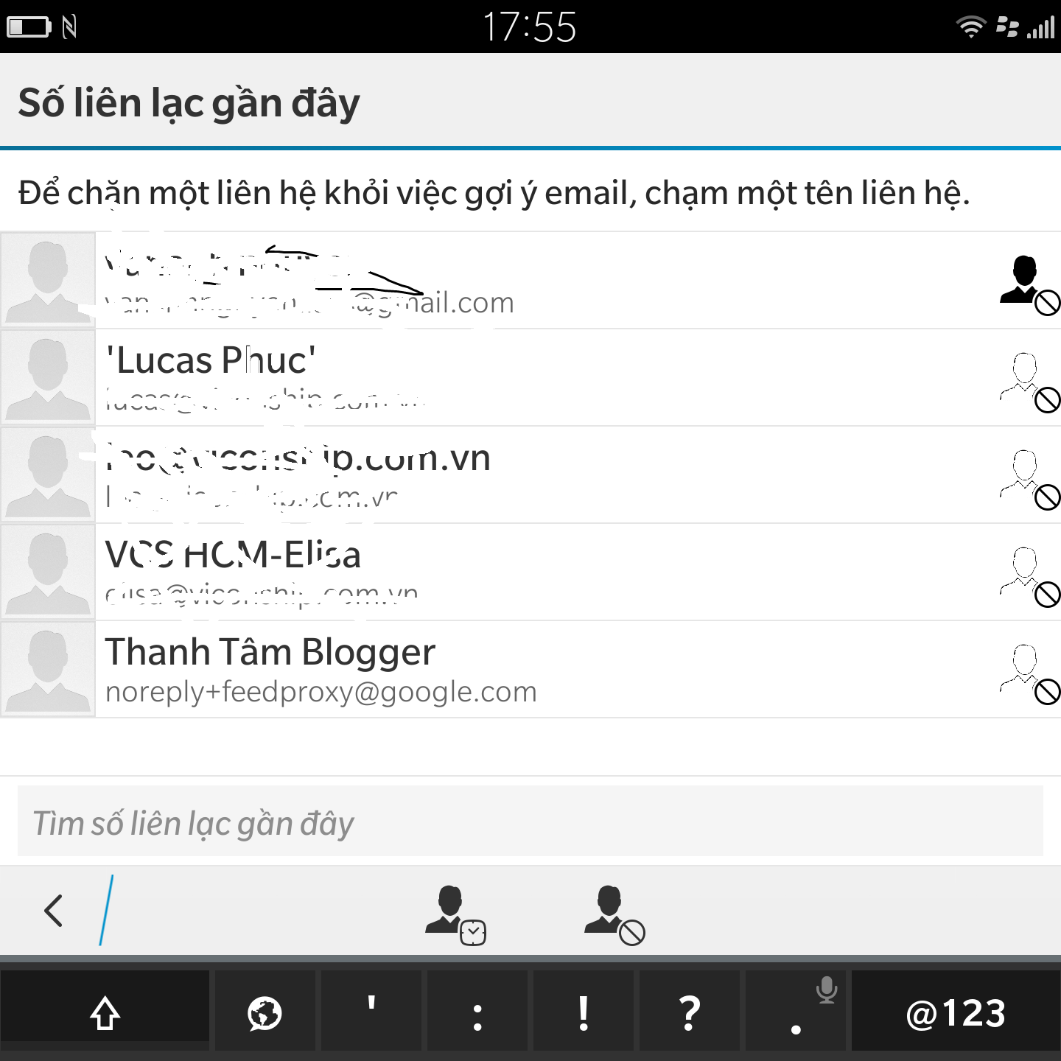
Task: Open the 'Lucas Phuc' contact avatar
Action: coord(48,378)
